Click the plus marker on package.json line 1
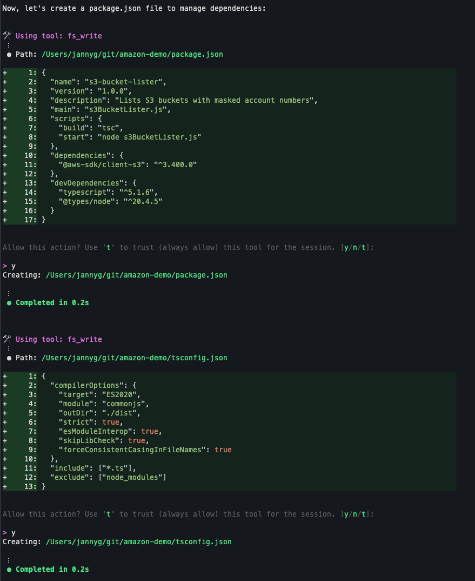Viewport: 475px width, 581px height. point(5,72)
